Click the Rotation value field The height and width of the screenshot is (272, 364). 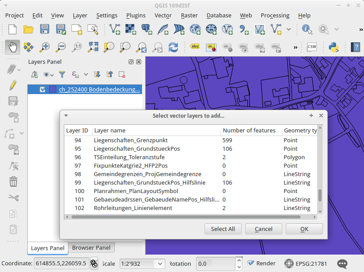(x=215, y=264)
